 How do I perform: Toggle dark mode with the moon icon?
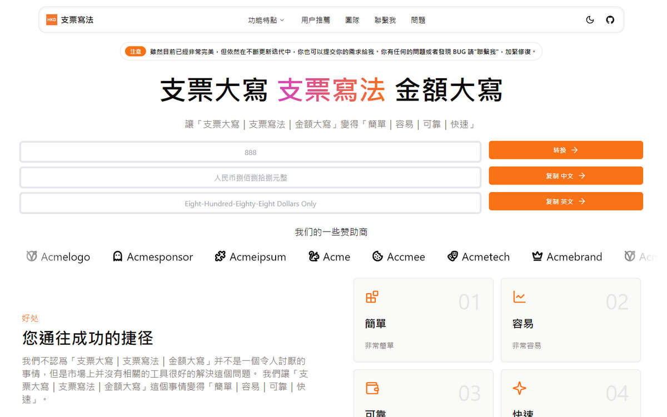pyautogui.click(x=590, y=20)
